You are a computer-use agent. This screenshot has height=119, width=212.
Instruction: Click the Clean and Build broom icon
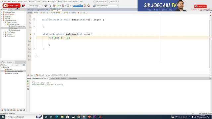[x=54, y=6]
